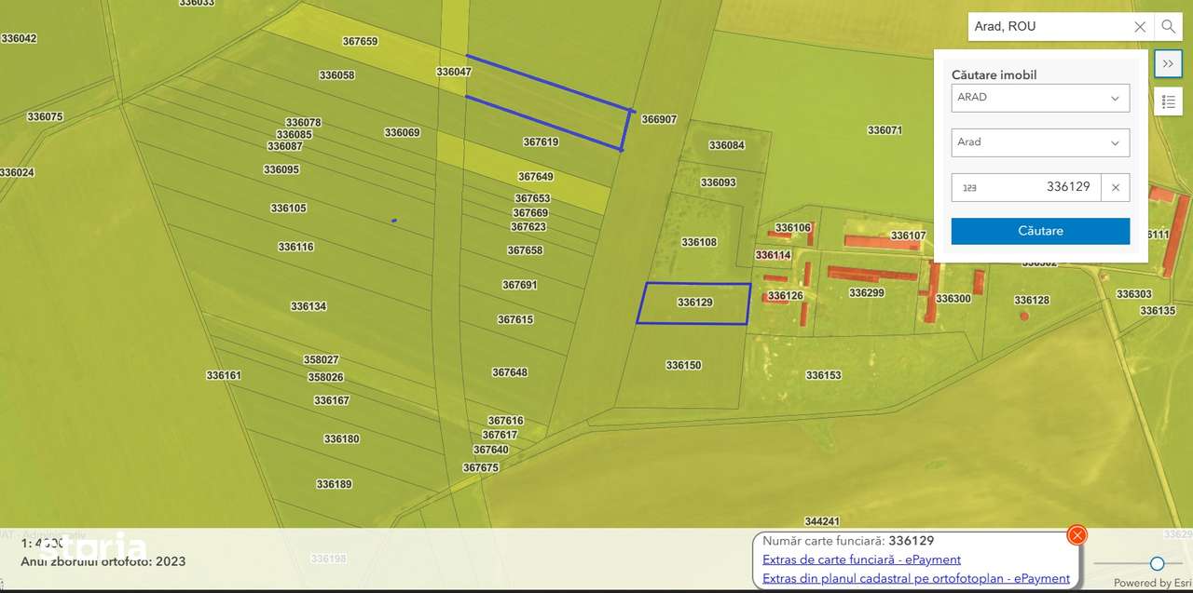Select parcel 336150 on the map
This screenshot has width=1193, height=593.
coord(683,366)
